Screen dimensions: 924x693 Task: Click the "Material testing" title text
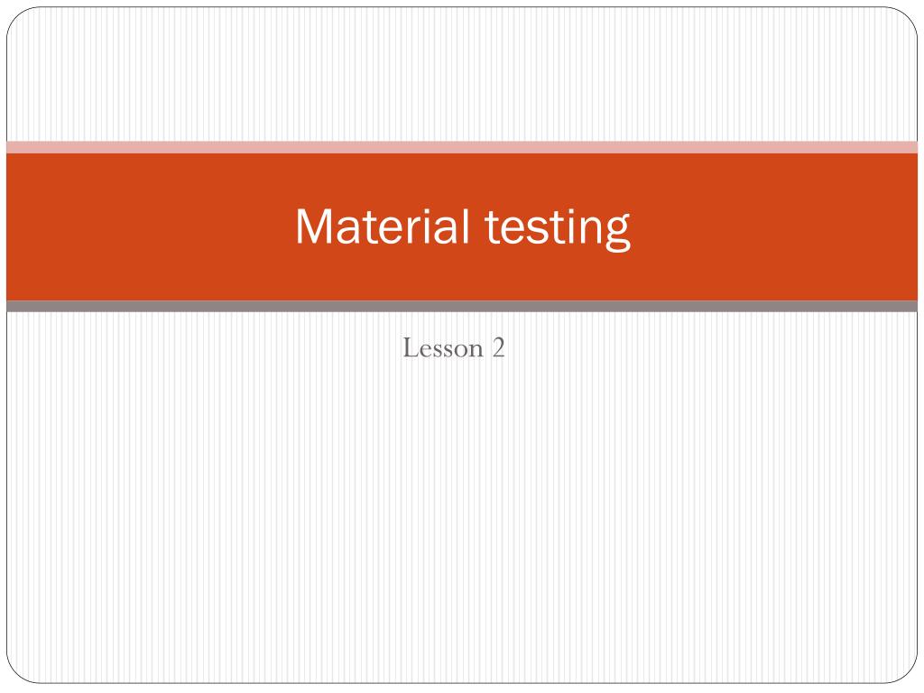coord(463,227)
